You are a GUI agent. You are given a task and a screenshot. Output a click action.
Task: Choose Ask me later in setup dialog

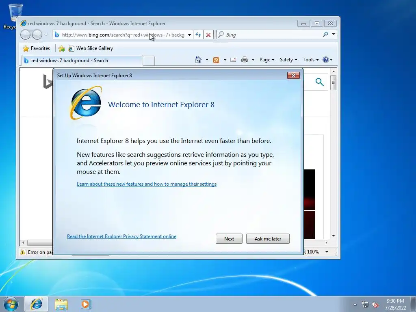pos(268,239)
